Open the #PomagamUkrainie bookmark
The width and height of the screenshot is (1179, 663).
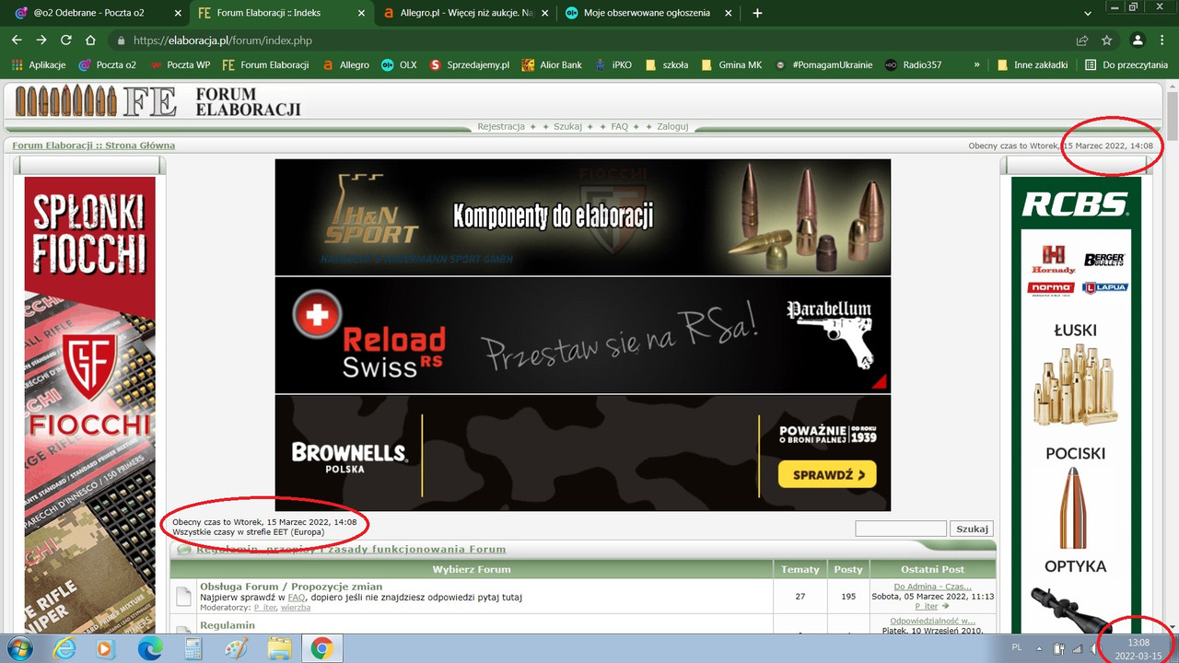pyautogui.click(x=824, y=65)
